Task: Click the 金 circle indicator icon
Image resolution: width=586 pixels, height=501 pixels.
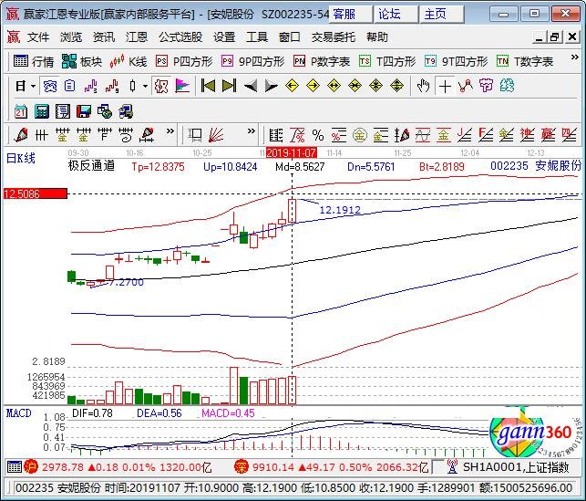Action: [359, 135]
